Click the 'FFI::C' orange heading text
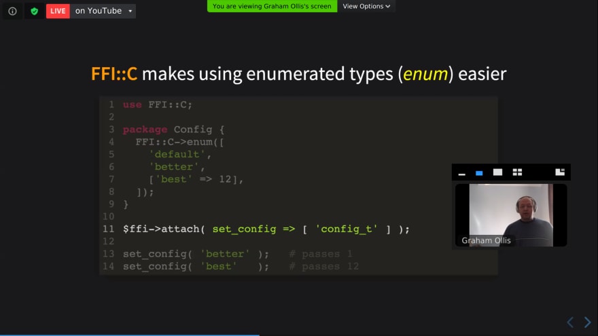The width and height of the screenshot is (598, 336). pyautogui.click(x=114, y=74)
